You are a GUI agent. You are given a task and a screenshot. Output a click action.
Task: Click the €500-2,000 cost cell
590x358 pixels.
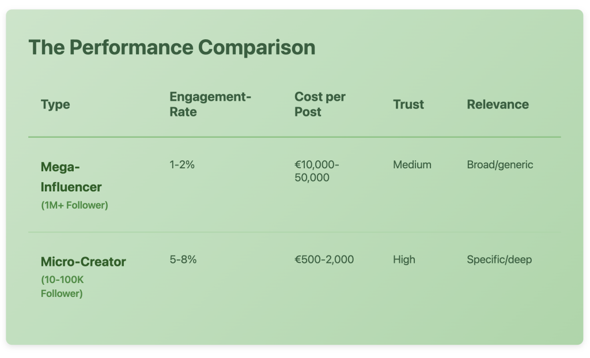[324, 259]
